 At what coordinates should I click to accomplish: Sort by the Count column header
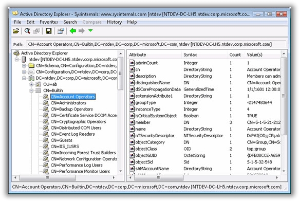tap(236, 55)
